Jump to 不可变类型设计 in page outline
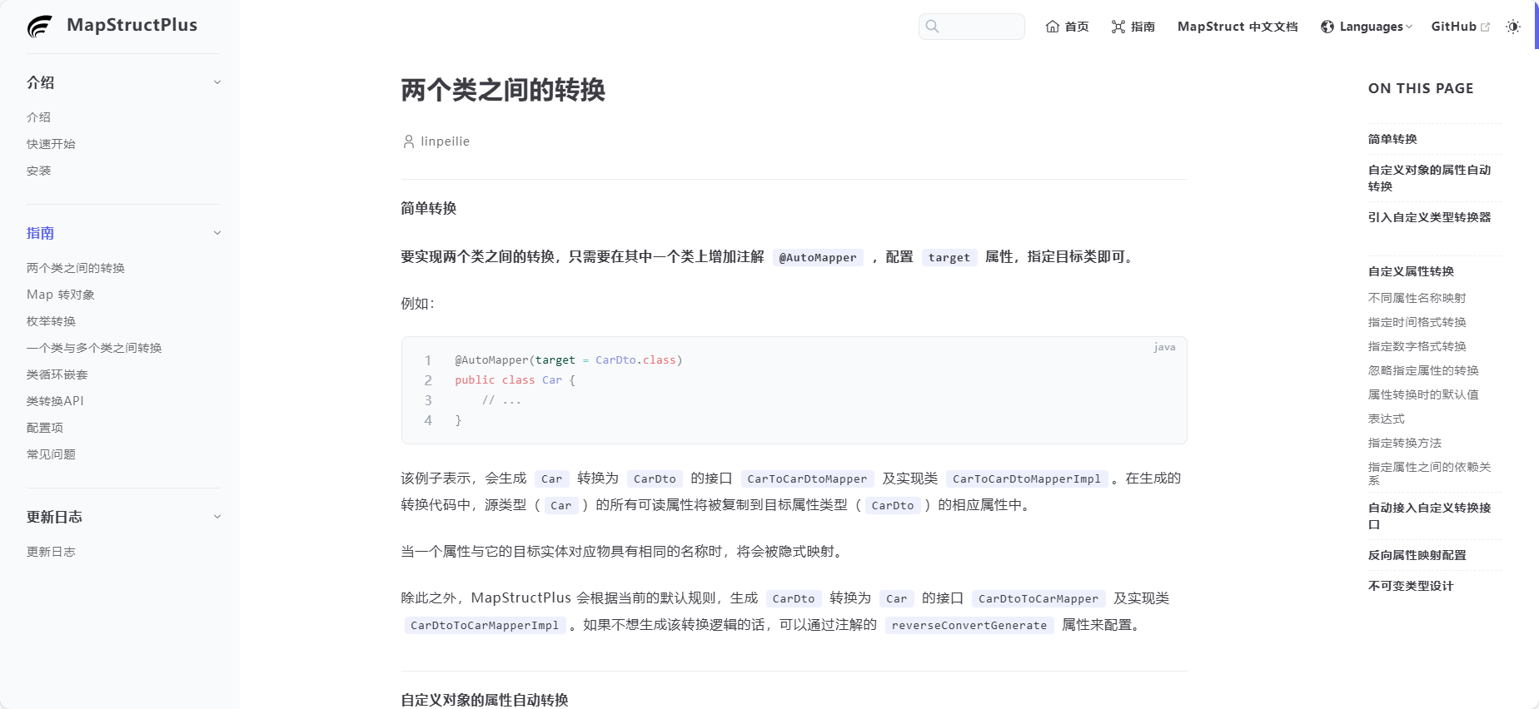 [x=1411, y=586]
